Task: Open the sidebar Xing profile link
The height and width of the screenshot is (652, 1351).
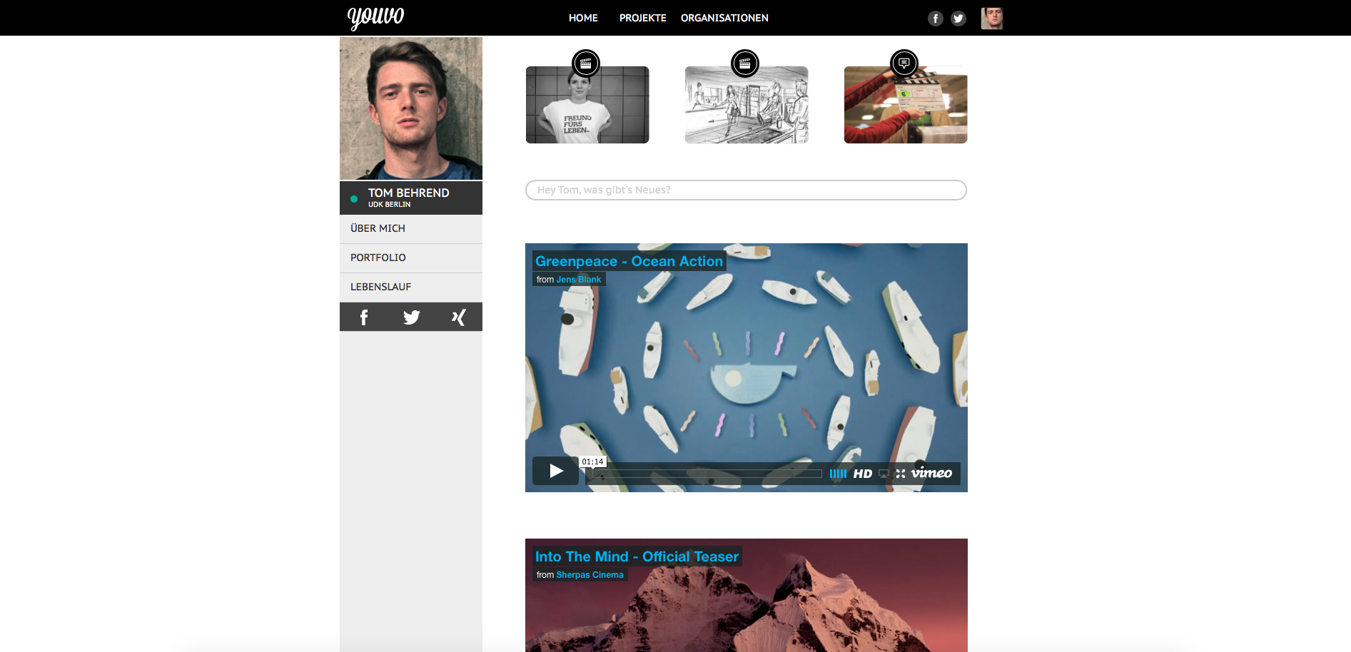Action: 459,317
